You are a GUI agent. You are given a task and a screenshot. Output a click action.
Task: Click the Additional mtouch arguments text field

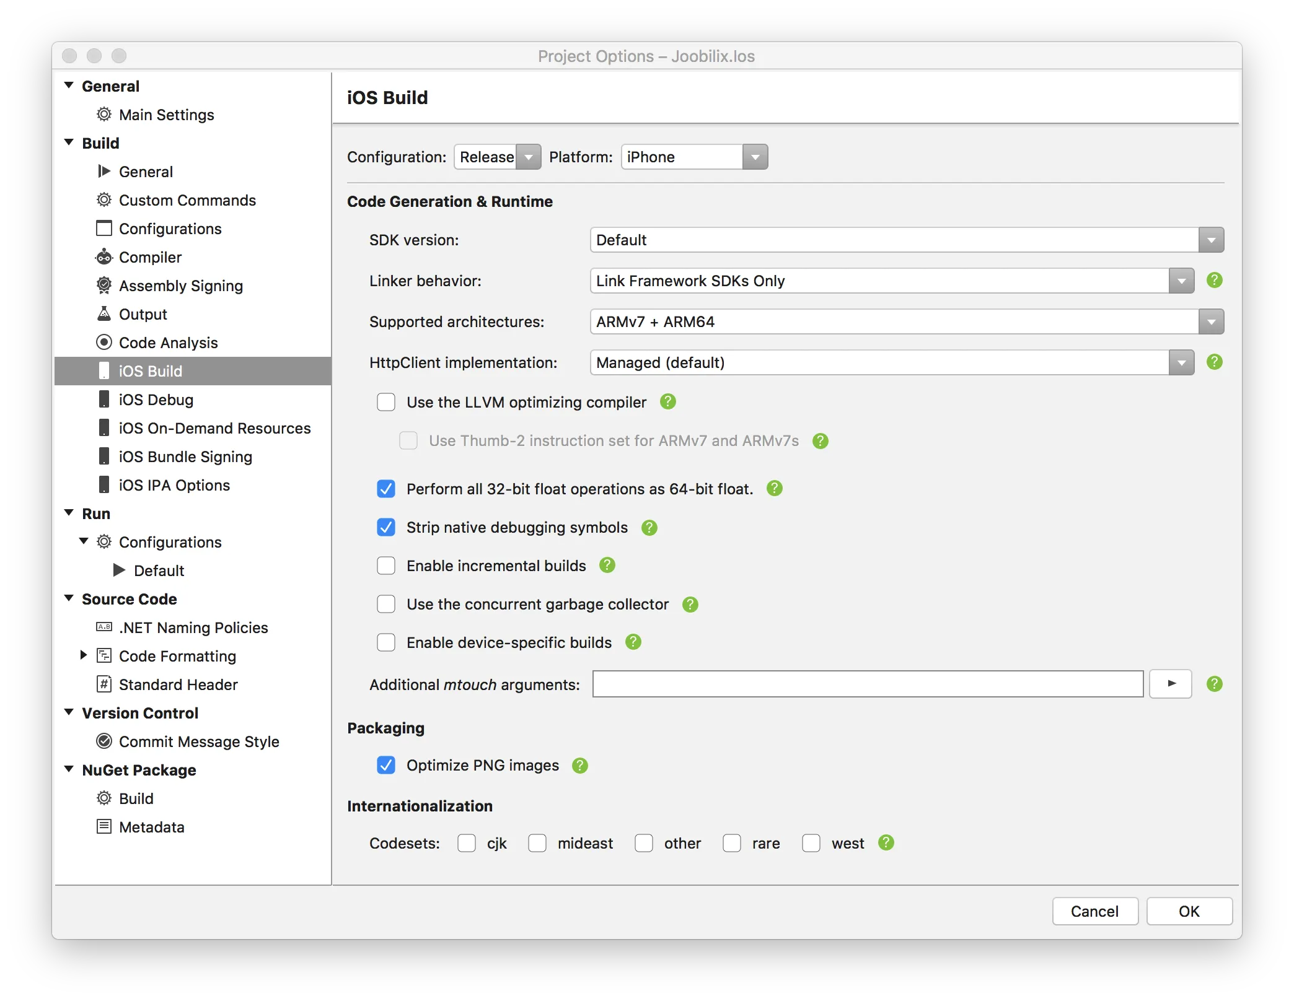tap(867, 684)
